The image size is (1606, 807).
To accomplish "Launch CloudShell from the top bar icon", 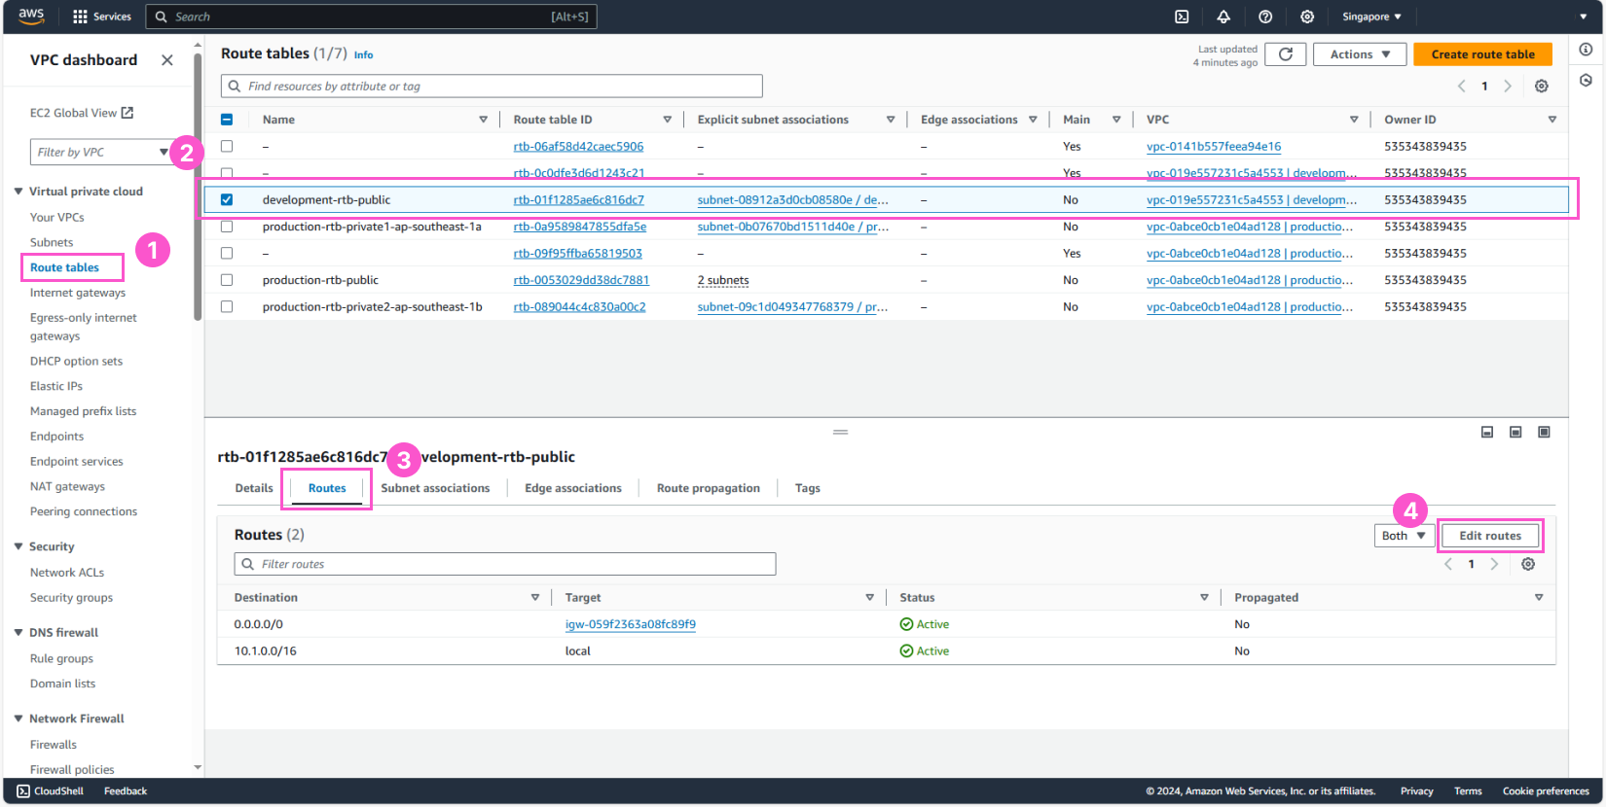I will coord(1182,17).
